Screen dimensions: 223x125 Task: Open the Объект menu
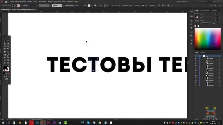pyautogui.click(x=30, y=2)
